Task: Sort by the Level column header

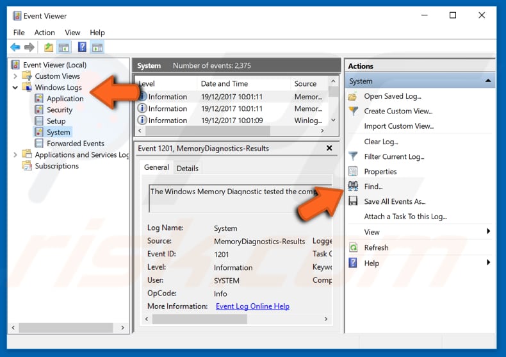Action: 167,84
